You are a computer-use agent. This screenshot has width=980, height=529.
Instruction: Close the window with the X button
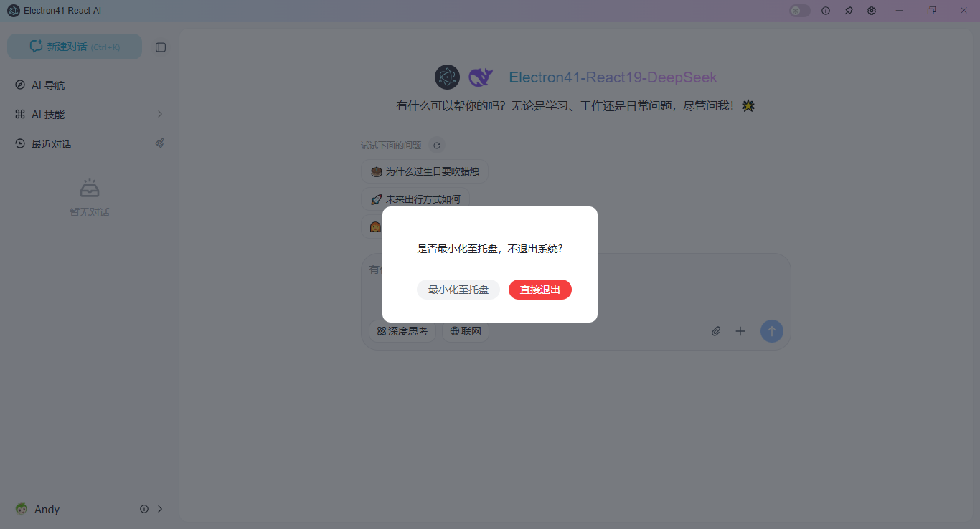pos(963,11)
